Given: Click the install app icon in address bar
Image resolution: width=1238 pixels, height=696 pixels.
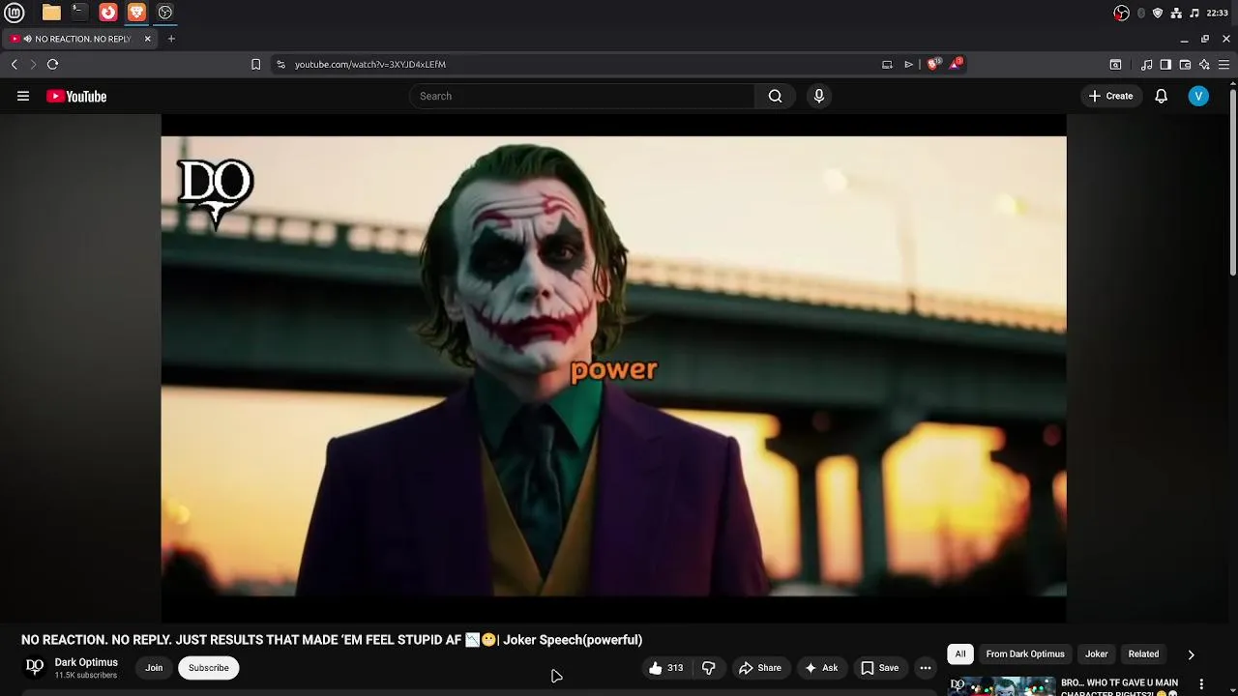Looking at the screenshot, I should click(887, 64).
